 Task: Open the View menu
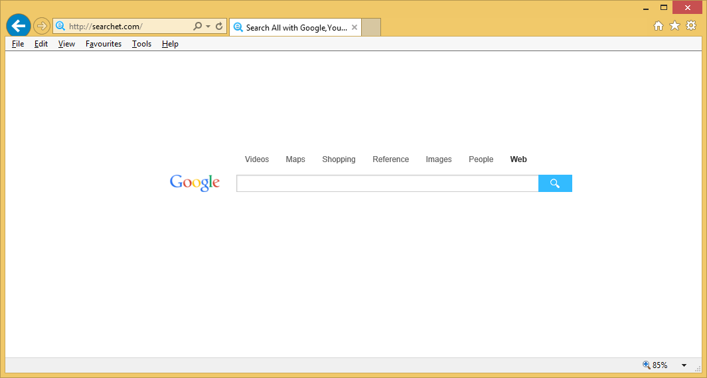67,44
